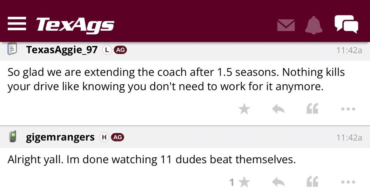Open the forum chat bubbles icon
The height and width of the screenshot is (194, 370).
[346, 24]
